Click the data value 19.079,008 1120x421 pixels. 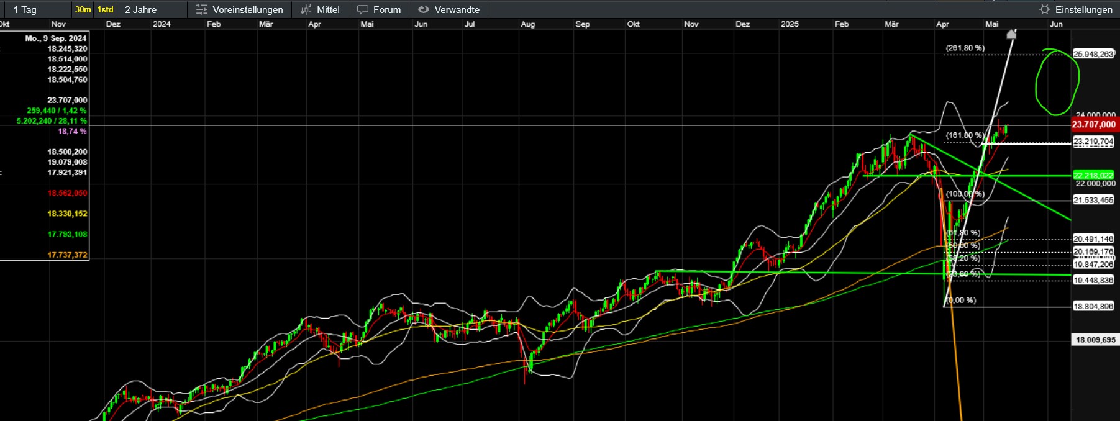(67, 162)
